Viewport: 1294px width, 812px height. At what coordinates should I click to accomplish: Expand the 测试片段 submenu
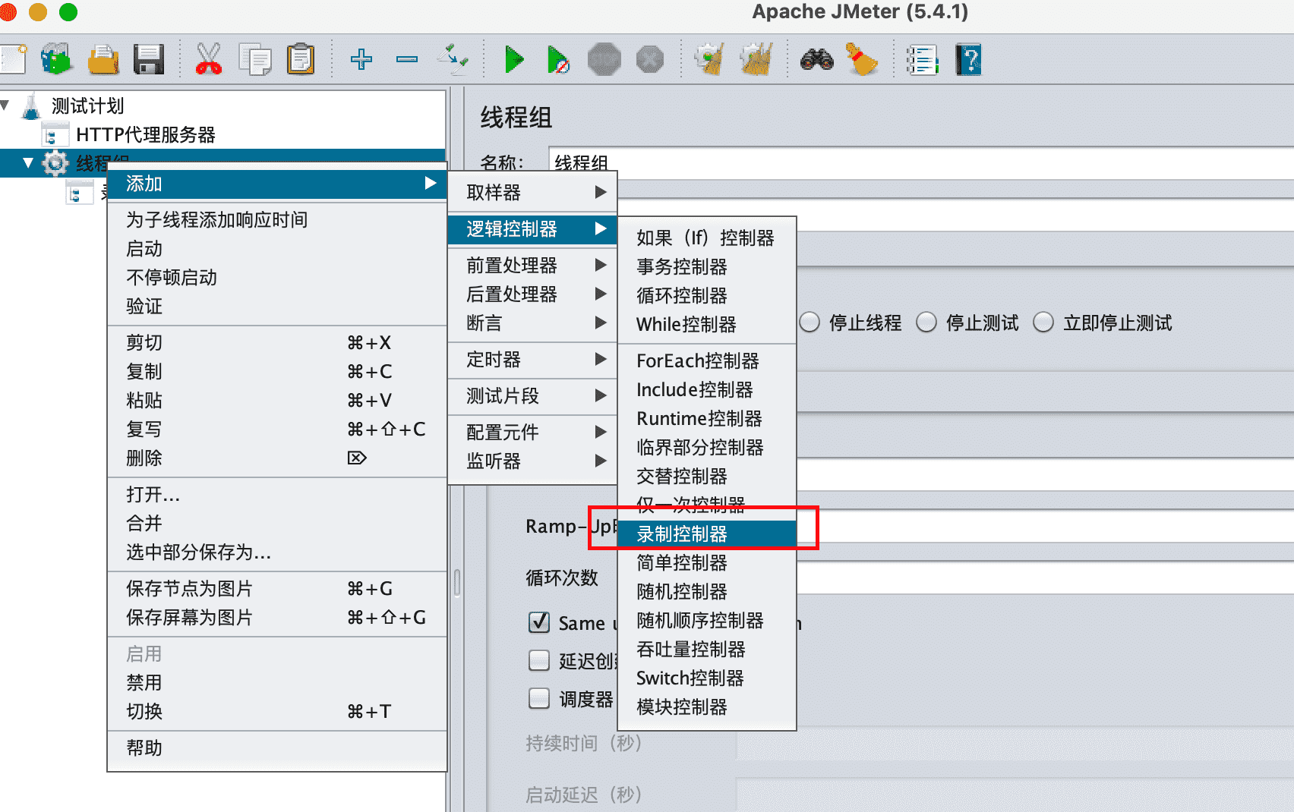coord(532,395)
